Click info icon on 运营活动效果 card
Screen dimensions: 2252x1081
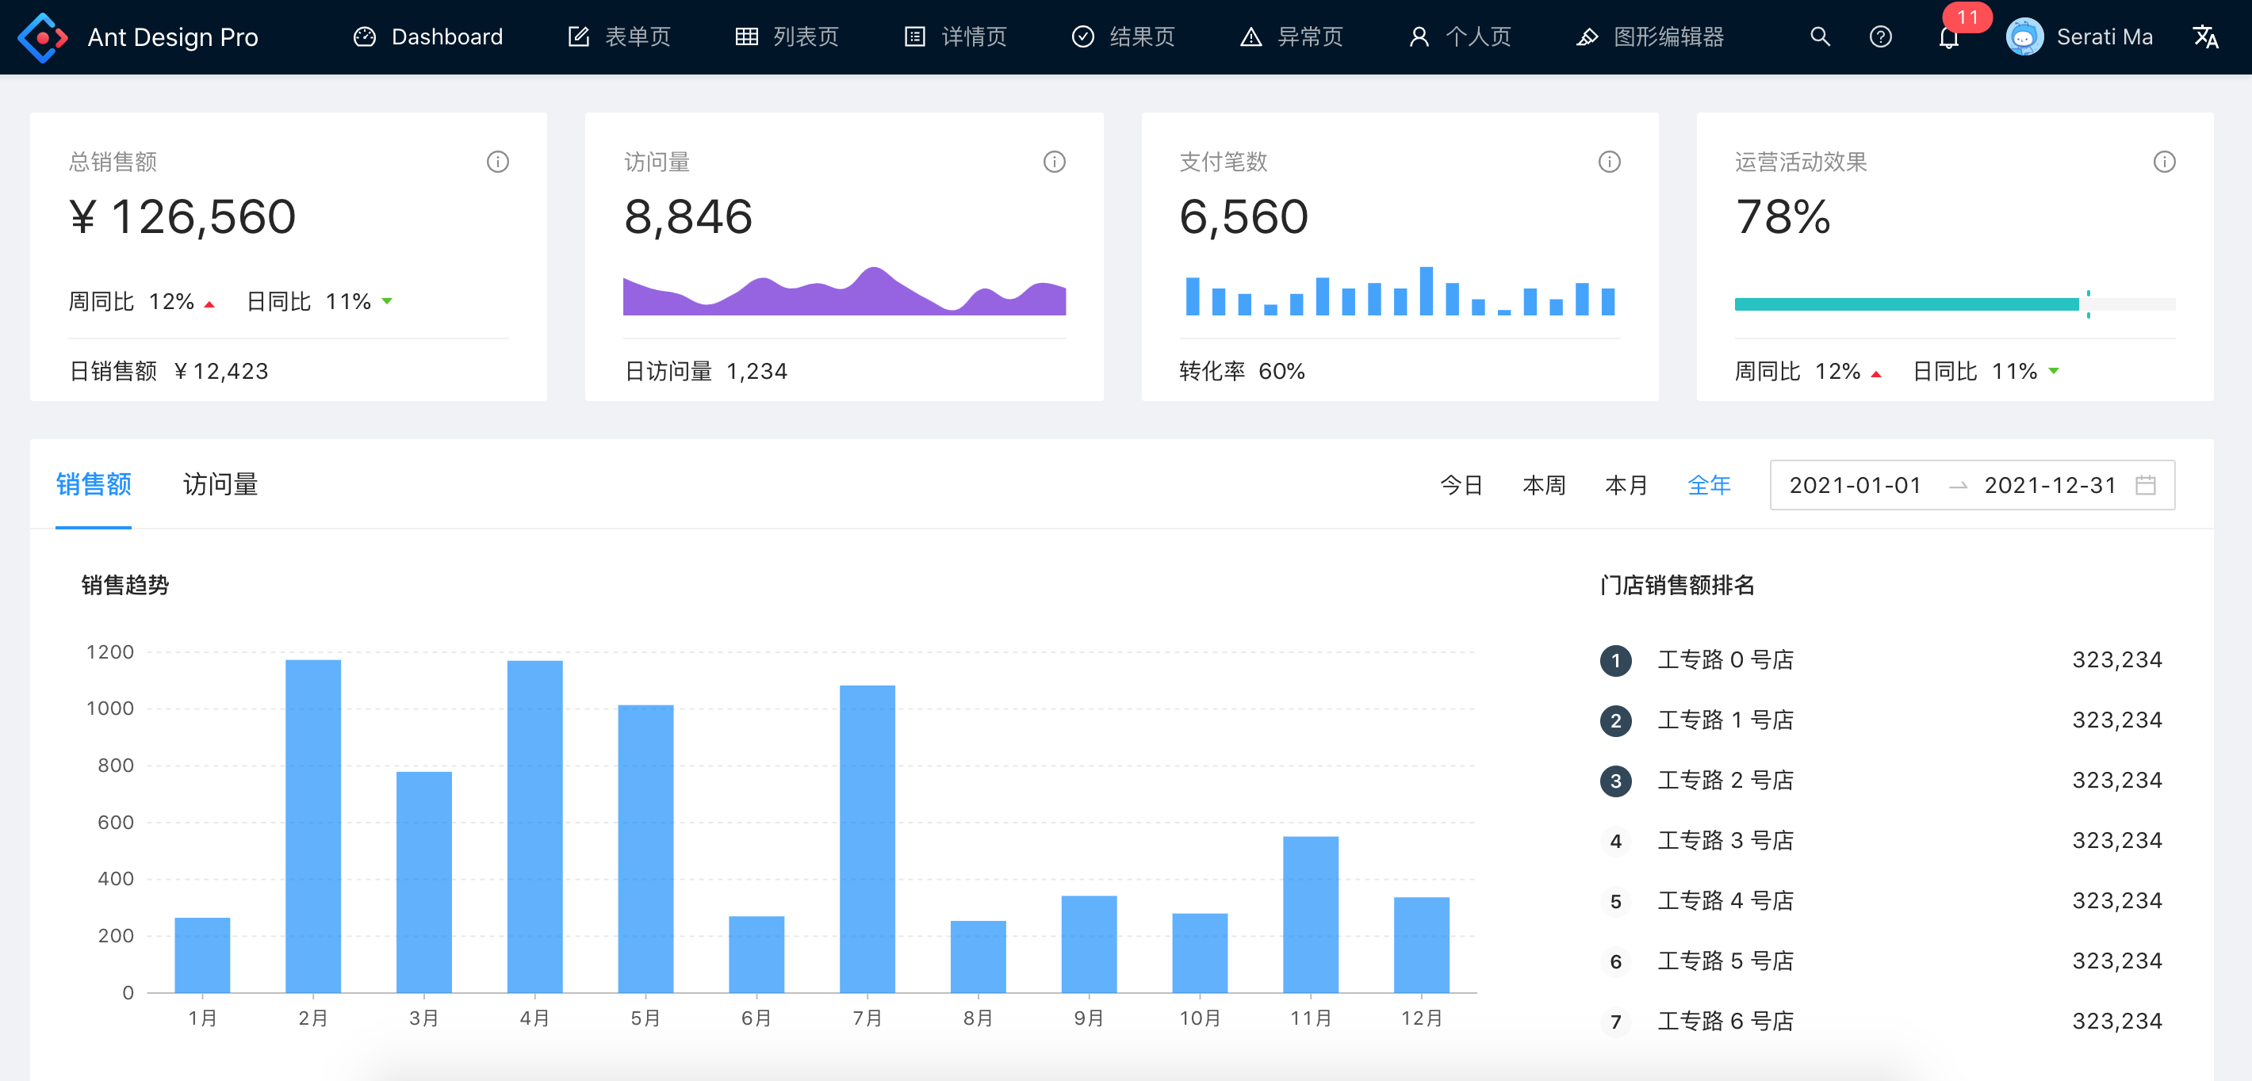2164,162
